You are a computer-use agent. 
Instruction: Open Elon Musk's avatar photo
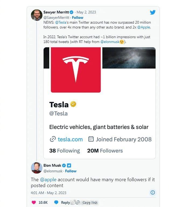tap(37, 168)
